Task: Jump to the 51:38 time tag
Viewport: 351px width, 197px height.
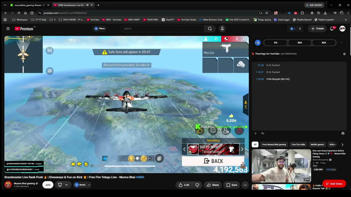Action: coord(261,65)
